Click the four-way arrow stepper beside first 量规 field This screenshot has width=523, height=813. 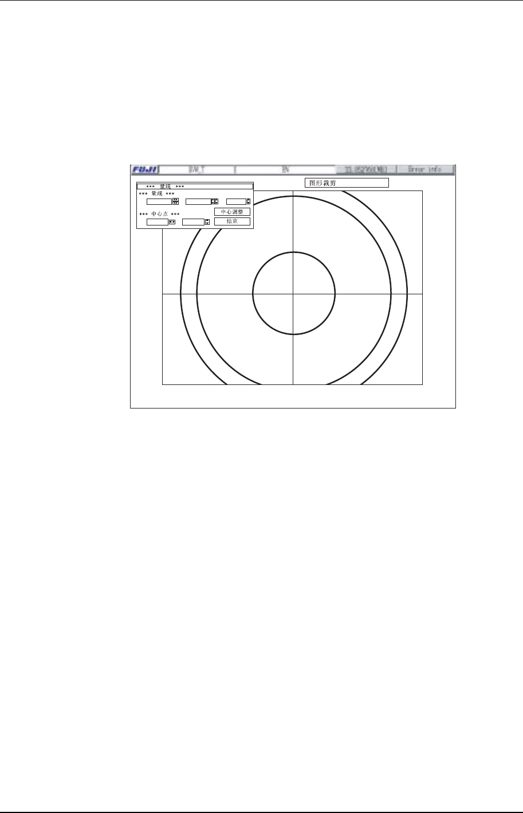click(x=176, y=201)
